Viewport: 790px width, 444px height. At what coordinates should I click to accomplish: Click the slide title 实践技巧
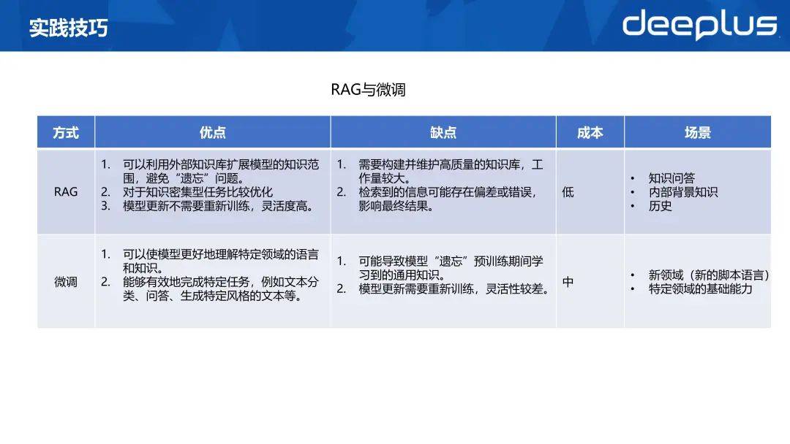click(69, 28)
